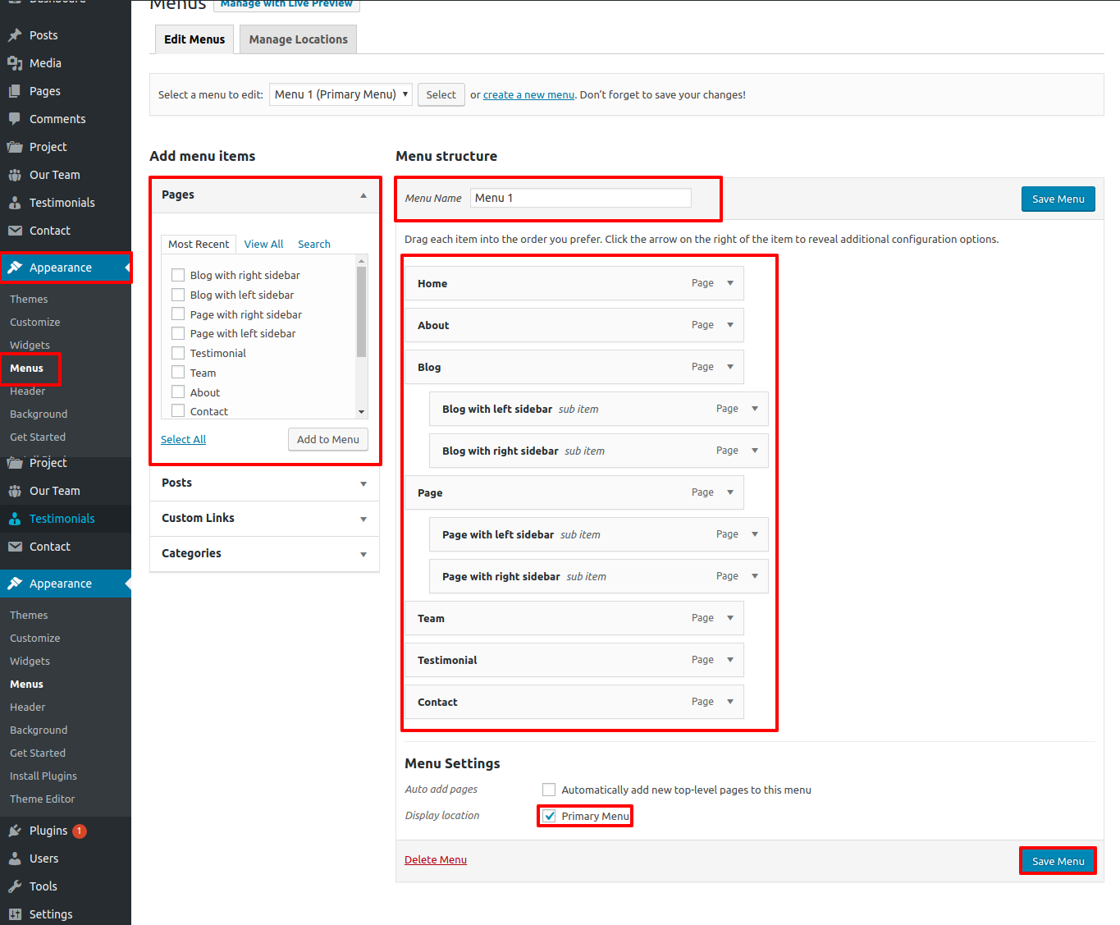Click the Pages icon in the sidebar

[x=15, y=91]
